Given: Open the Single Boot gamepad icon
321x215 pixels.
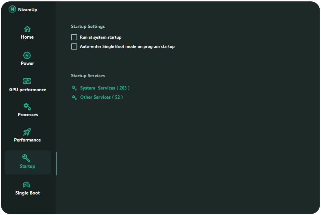Looking at the screenshot, I should point(27,185).
